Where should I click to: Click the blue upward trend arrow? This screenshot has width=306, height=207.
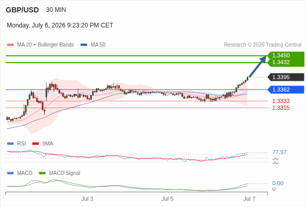coord(258,66)
